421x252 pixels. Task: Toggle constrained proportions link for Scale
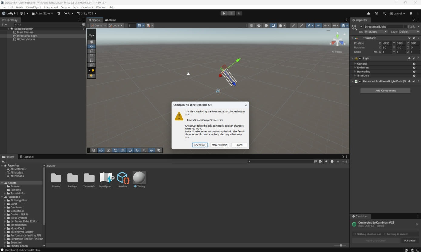[x=376, y=52]
